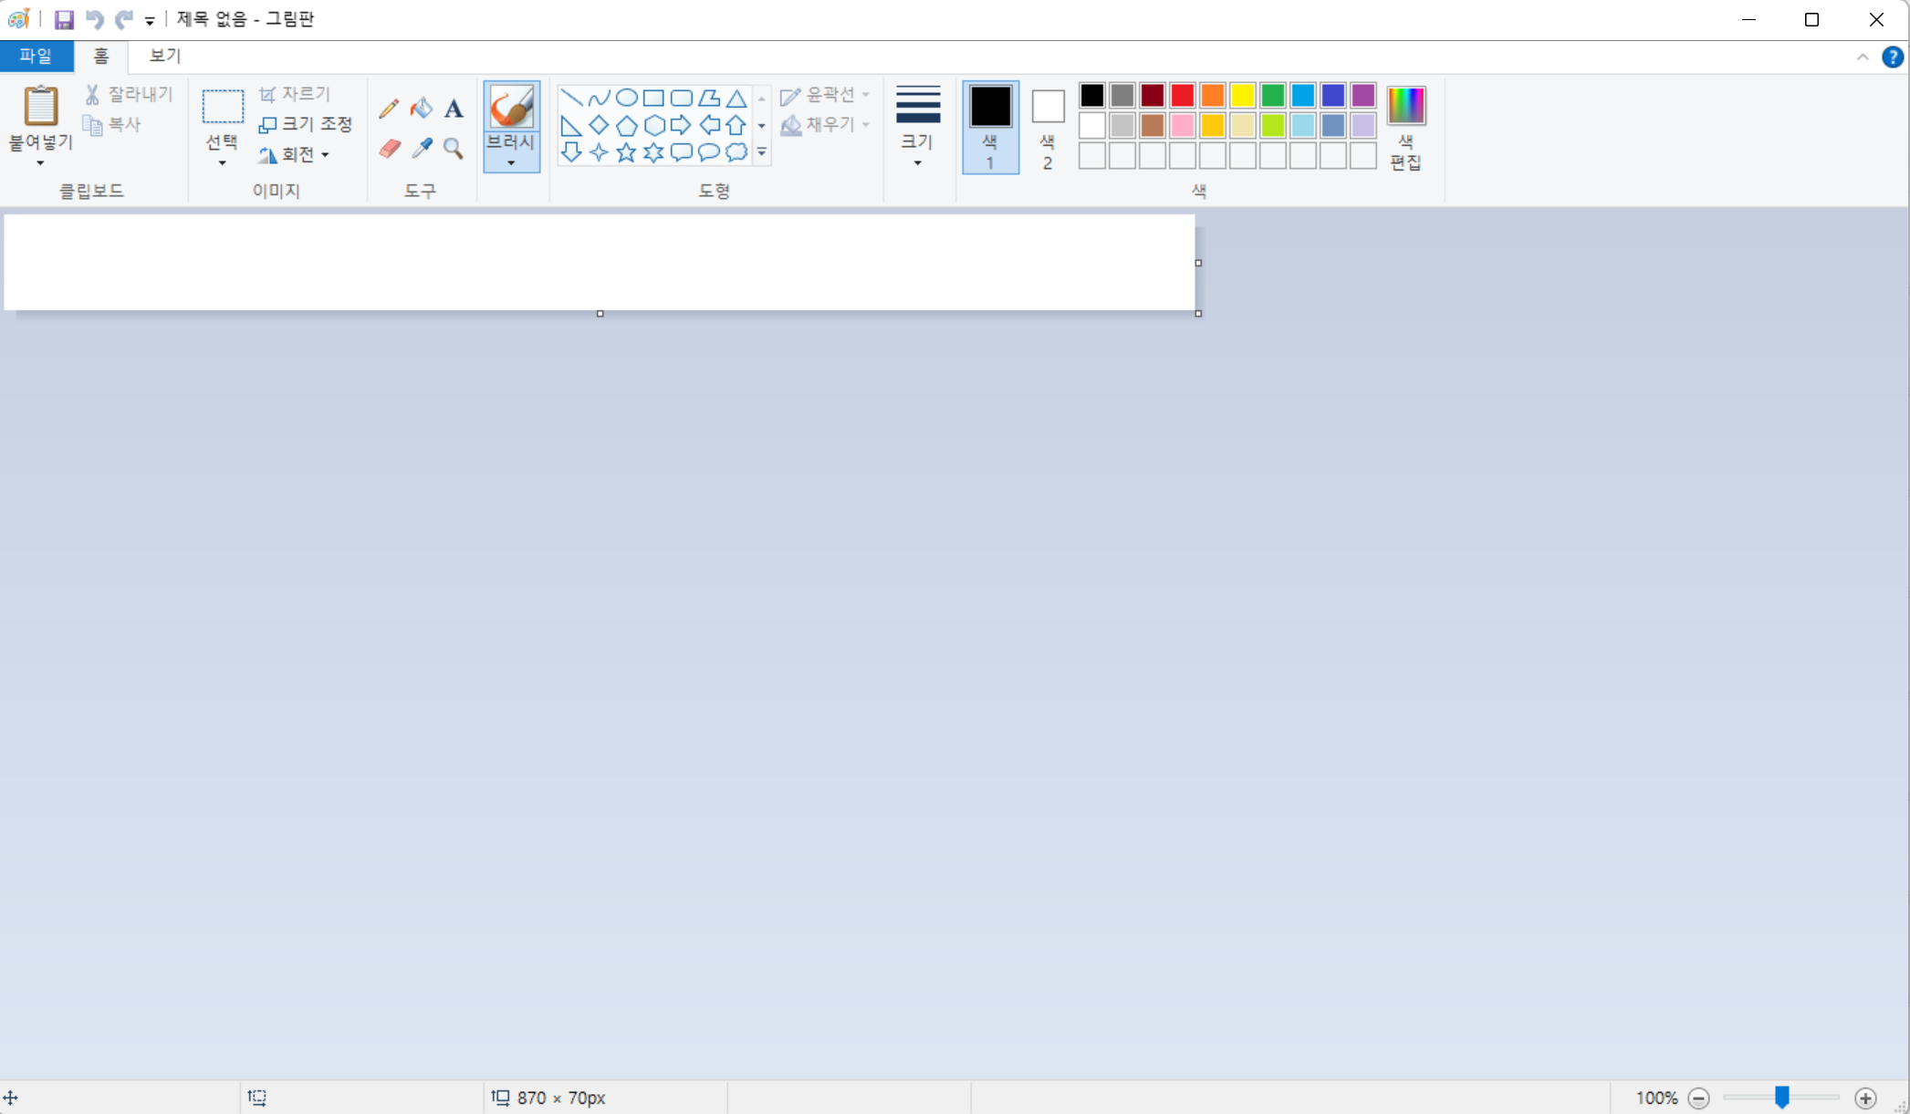Activate the 색 2 color selector
Image resolution: width=1910 pixels, height=1114 pixels.
(1048, 126)
